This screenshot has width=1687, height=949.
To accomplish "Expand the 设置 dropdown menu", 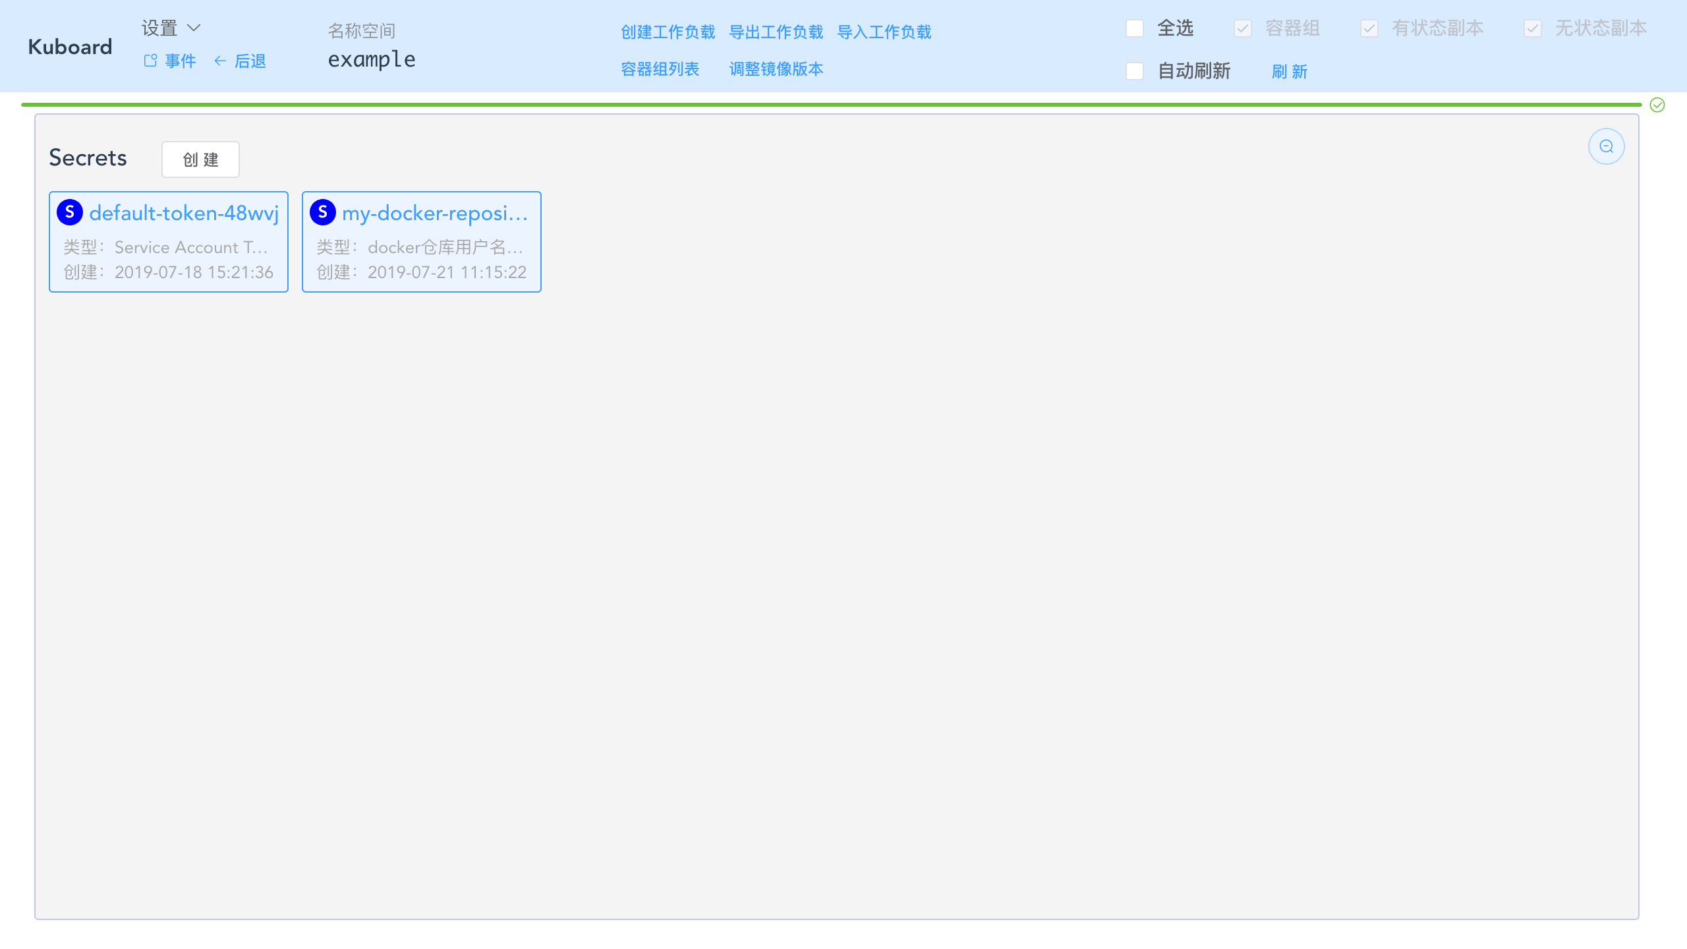I will [170, 28].
